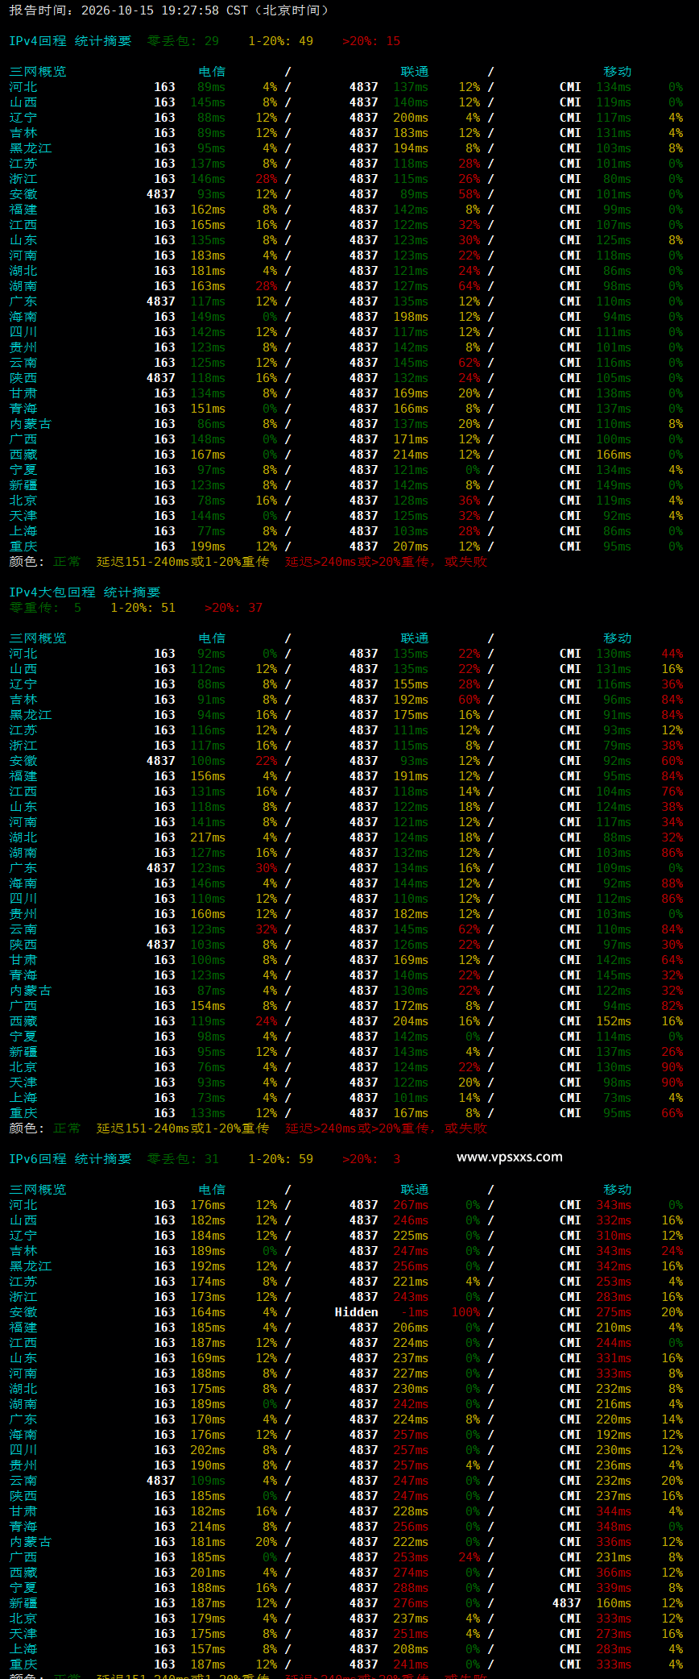The height and width of the screenshot is (1679, 699).
Task: Click the 电信 column header in IPv4 table
Action: coord(212,72)
